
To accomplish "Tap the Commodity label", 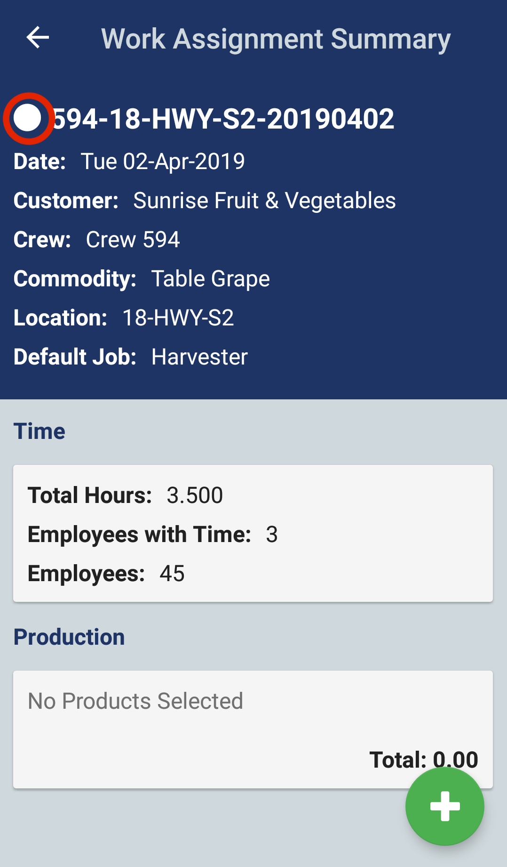I will 75,279.
